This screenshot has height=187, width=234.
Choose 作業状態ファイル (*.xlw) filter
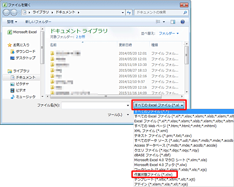184,174
